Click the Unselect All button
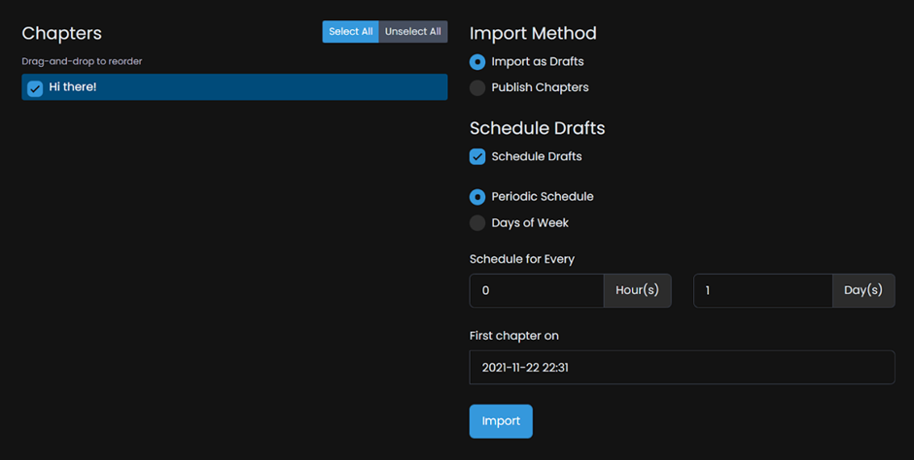This screenshot has height=460, width=914. (412, 31)
